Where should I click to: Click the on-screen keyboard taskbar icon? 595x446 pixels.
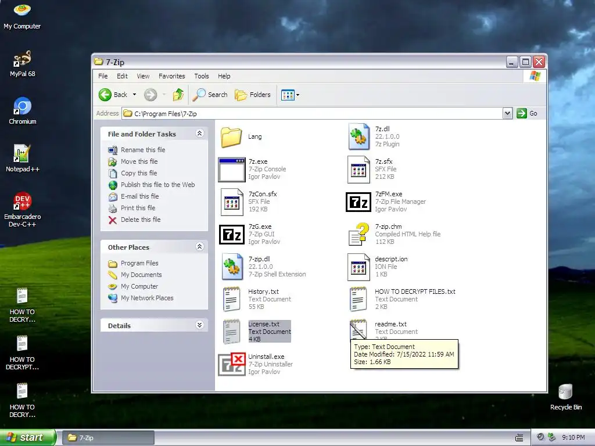[x=519, y=438]
